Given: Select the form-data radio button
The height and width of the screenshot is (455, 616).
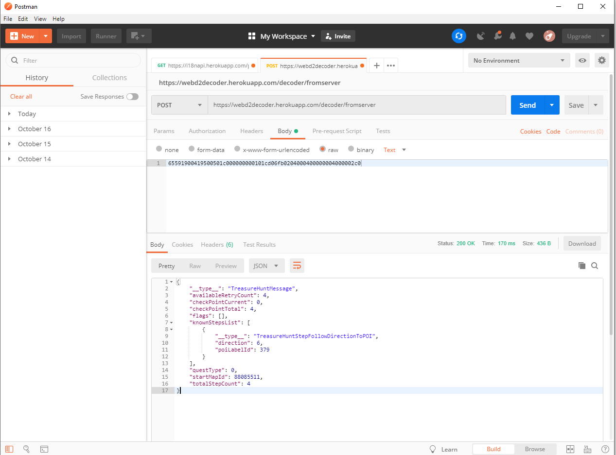Looking at the screenshot, I should tap(192, 149).
